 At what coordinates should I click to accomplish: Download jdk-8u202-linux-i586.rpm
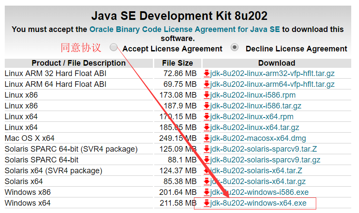tap(253, 95)
